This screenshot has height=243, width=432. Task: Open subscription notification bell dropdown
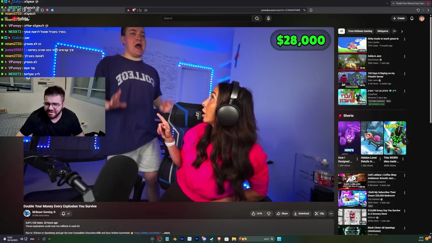65,213
